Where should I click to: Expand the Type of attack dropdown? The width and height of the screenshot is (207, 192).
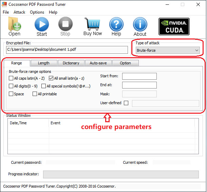click(168, 50)
